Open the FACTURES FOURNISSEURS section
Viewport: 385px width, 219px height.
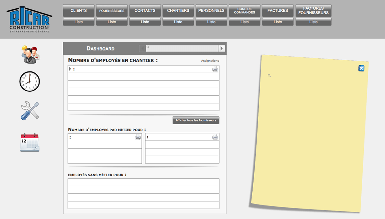313,10
